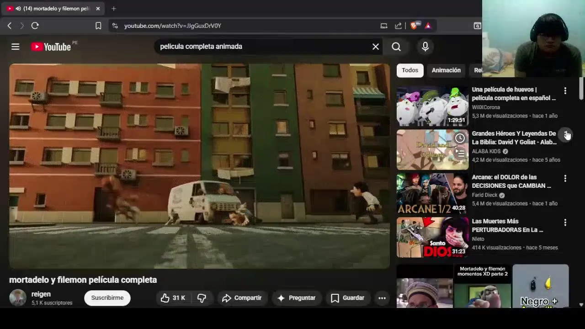Select the Todos filter chip
The width and height of the screenshot is (585, 329).
[410, 70]
